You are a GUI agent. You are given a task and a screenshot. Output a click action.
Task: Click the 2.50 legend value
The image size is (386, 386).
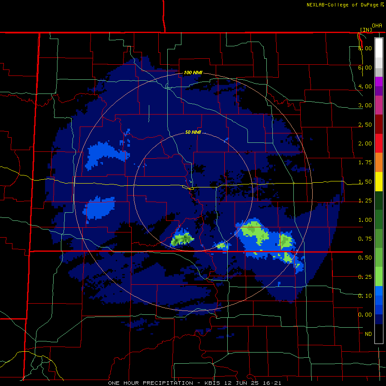pos(365,124)
